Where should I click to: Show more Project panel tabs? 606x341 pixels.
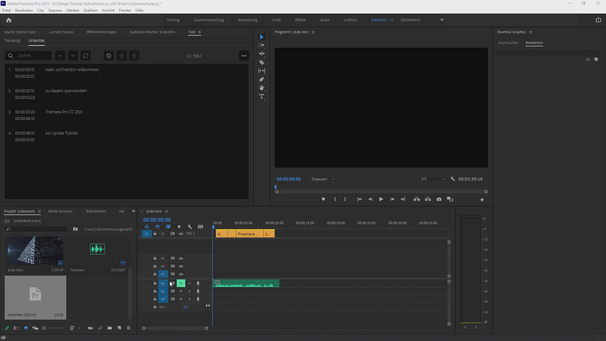pyautogui.click(x=133, y=211)
